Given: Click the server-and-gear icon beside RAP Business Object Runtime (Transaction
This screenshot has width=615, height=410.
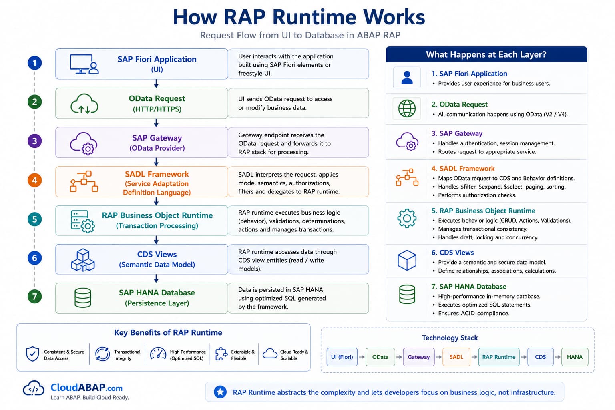Looking at the screenshot, I should [83, 221].
